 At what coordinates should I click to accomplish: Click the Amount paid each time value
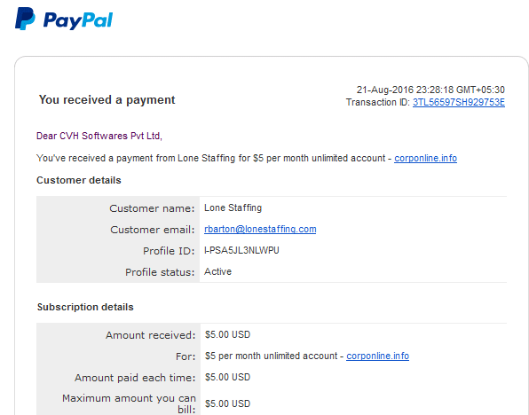point(227,377)
